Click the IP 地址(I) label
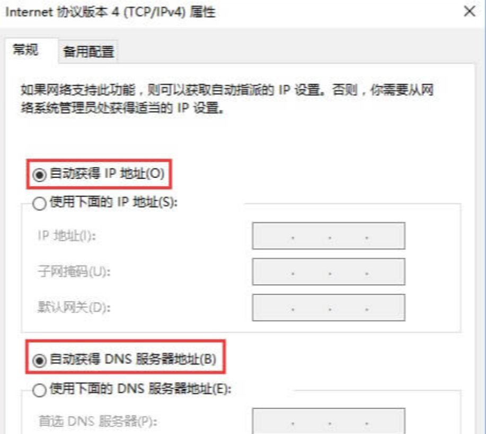The image size is (486, 434). [67, 236]
